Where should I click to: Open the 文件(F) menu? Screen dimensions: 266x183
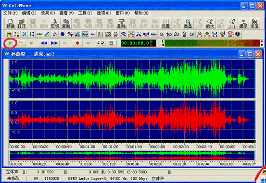(11, 13)
